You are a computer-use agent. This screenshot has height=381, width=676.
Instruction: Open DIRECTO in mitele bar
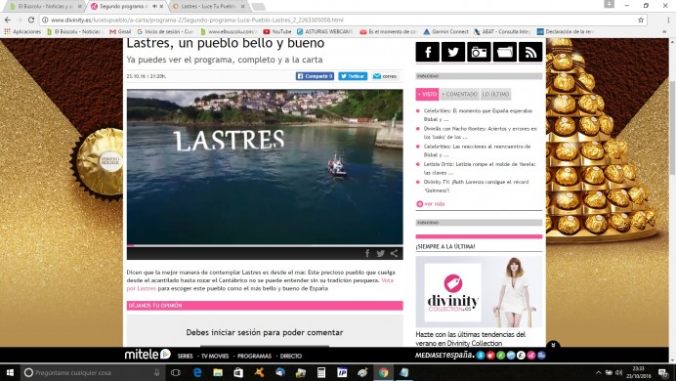291,356
